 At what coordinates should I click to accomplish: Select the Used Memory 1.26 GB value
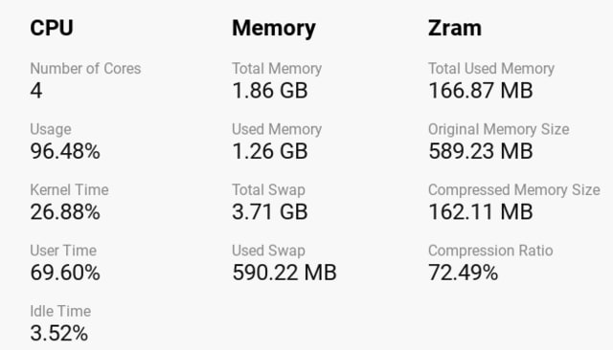click(x=270, y=151)
